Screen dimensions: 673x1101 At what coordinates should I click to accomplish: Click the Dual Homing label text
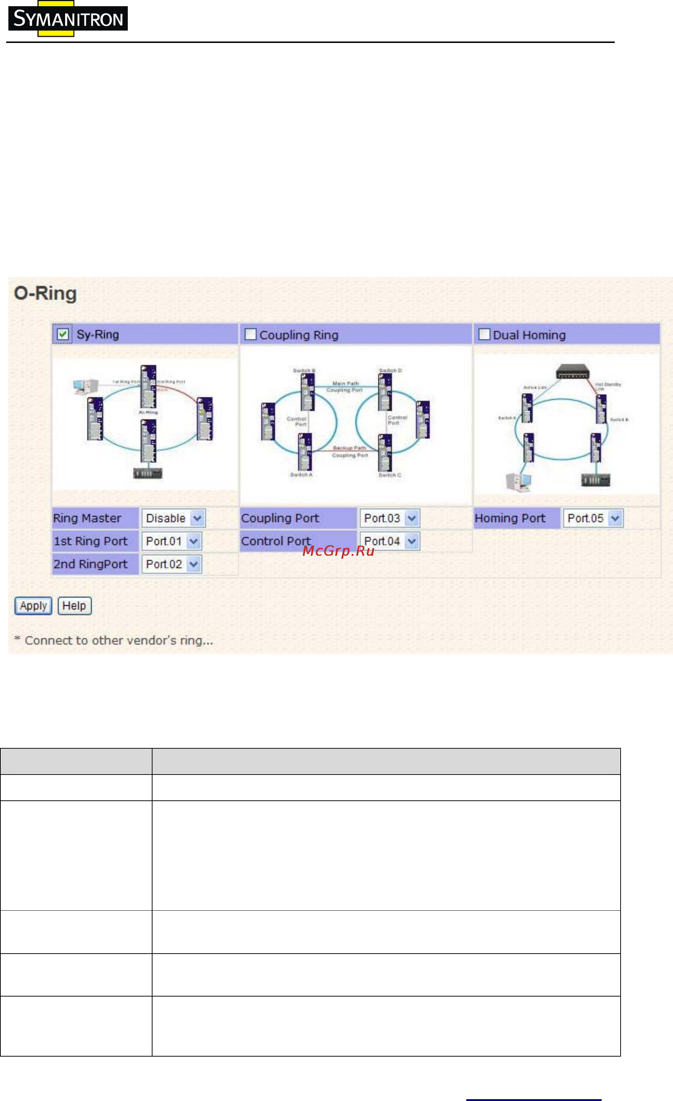[530, 335]
